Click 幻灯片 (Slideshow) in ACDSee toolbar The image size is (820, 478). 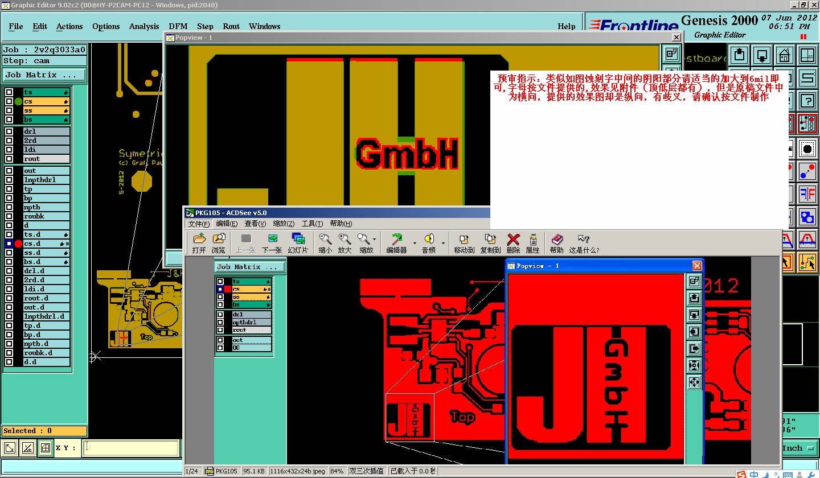298,243
